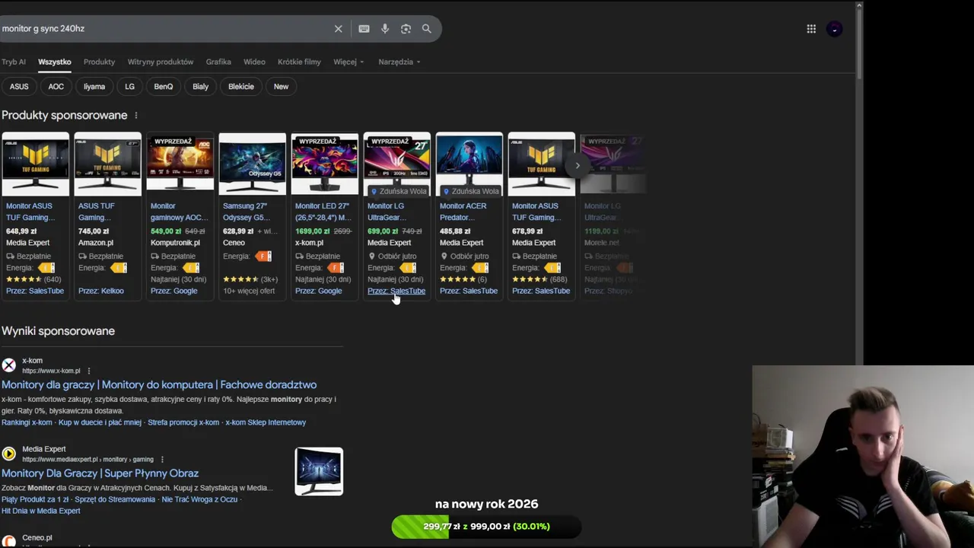
Task: Click the energy label on Samsung Odyssey G5 card
Action: pos(263,256)
